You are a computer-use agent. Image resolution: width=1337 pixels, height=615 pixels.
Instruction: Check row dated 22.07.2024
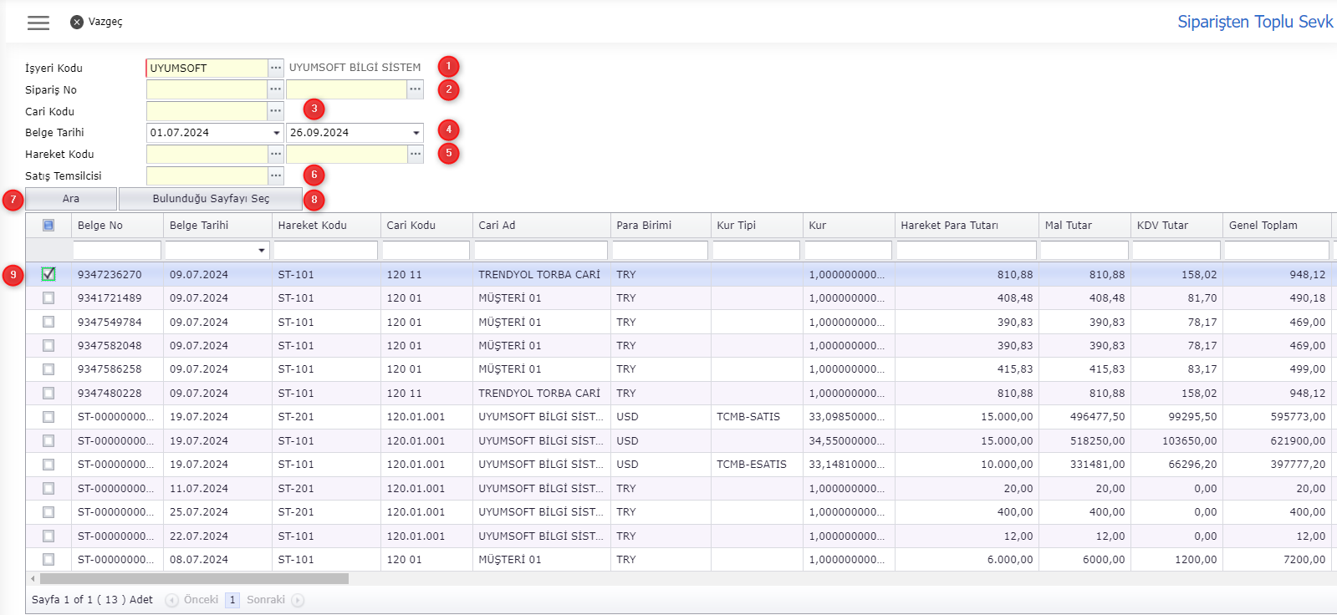pos(48,536)
